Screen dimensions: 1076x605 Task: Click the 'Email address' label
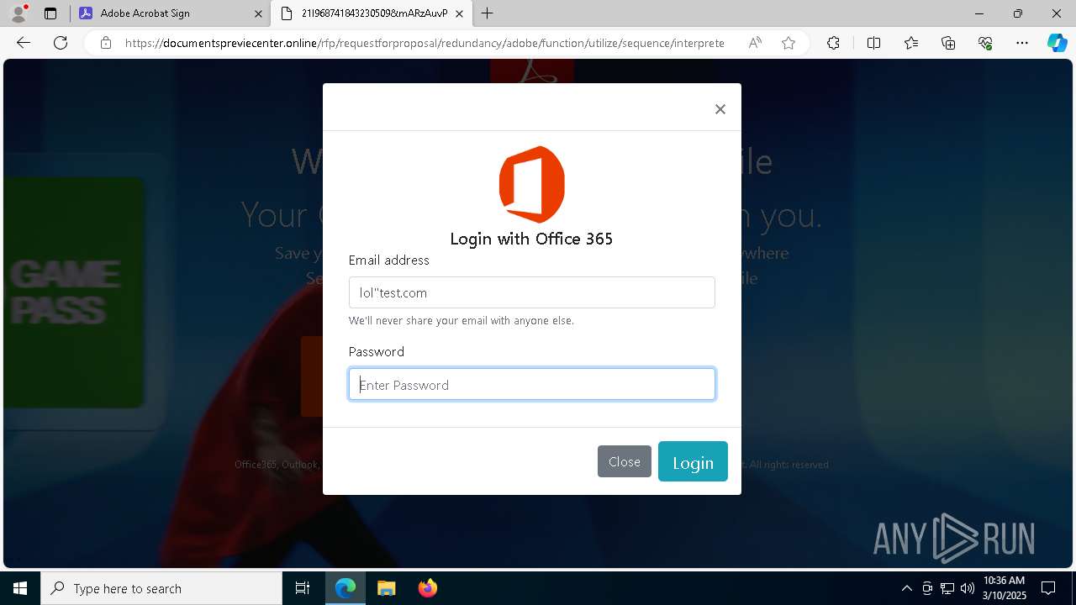(x=389, y=260)
